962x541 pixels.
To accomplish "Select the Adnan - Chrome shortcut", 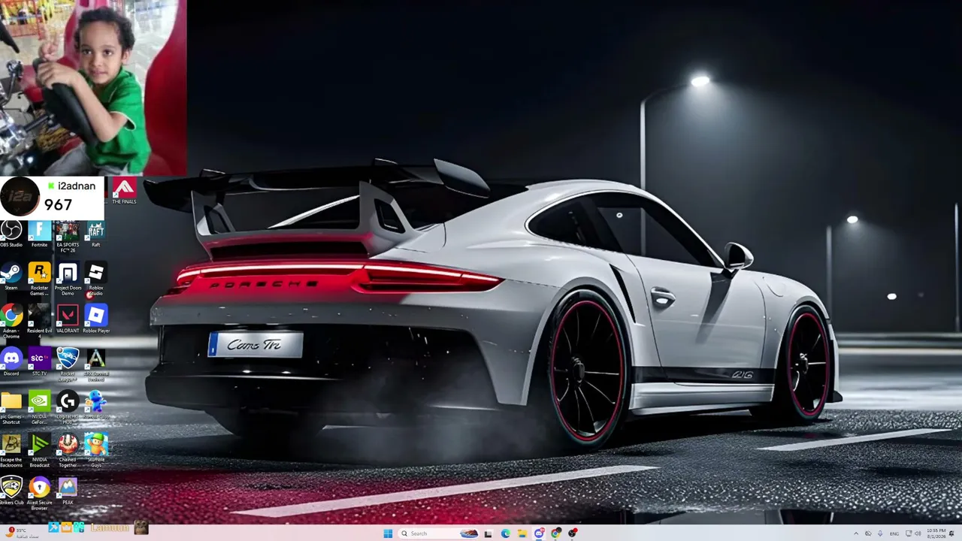I will coord(11,321).
